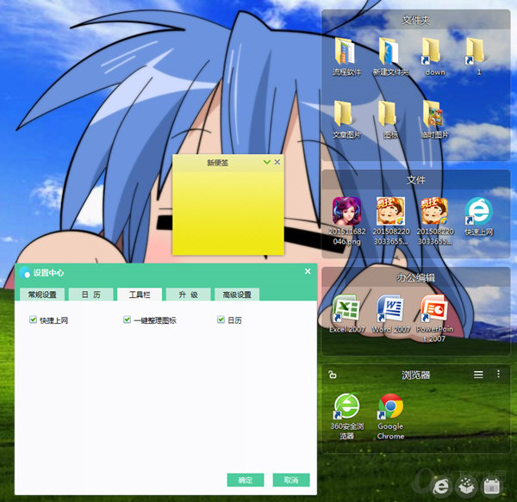
Task: Launch 360安全浏览器 shortcut
Action: click(x=346, y=417)
